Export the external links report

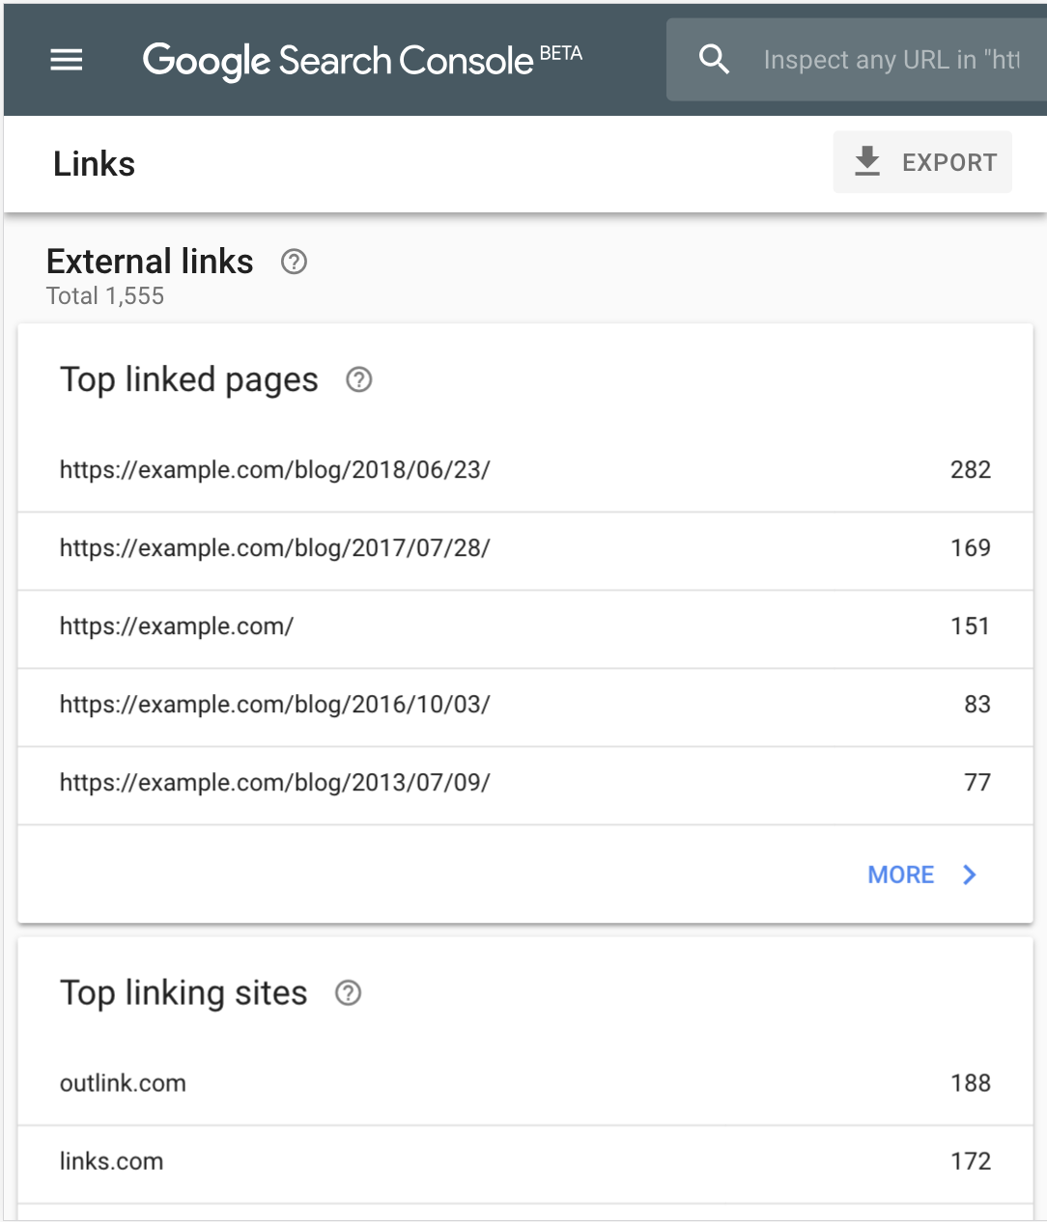click(x=922, y=161)
